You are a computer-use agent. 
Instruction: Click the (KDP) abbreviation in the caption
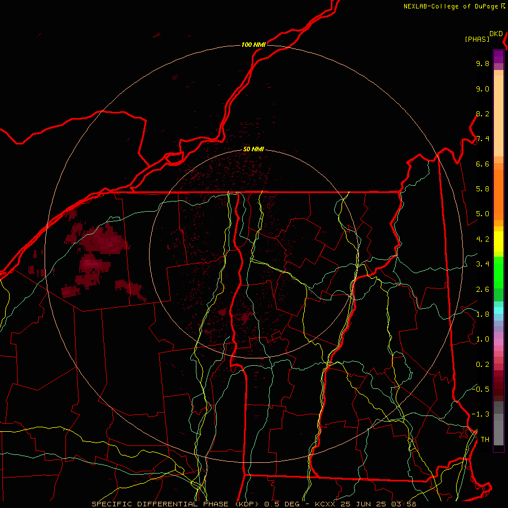(x=247, y=504)
